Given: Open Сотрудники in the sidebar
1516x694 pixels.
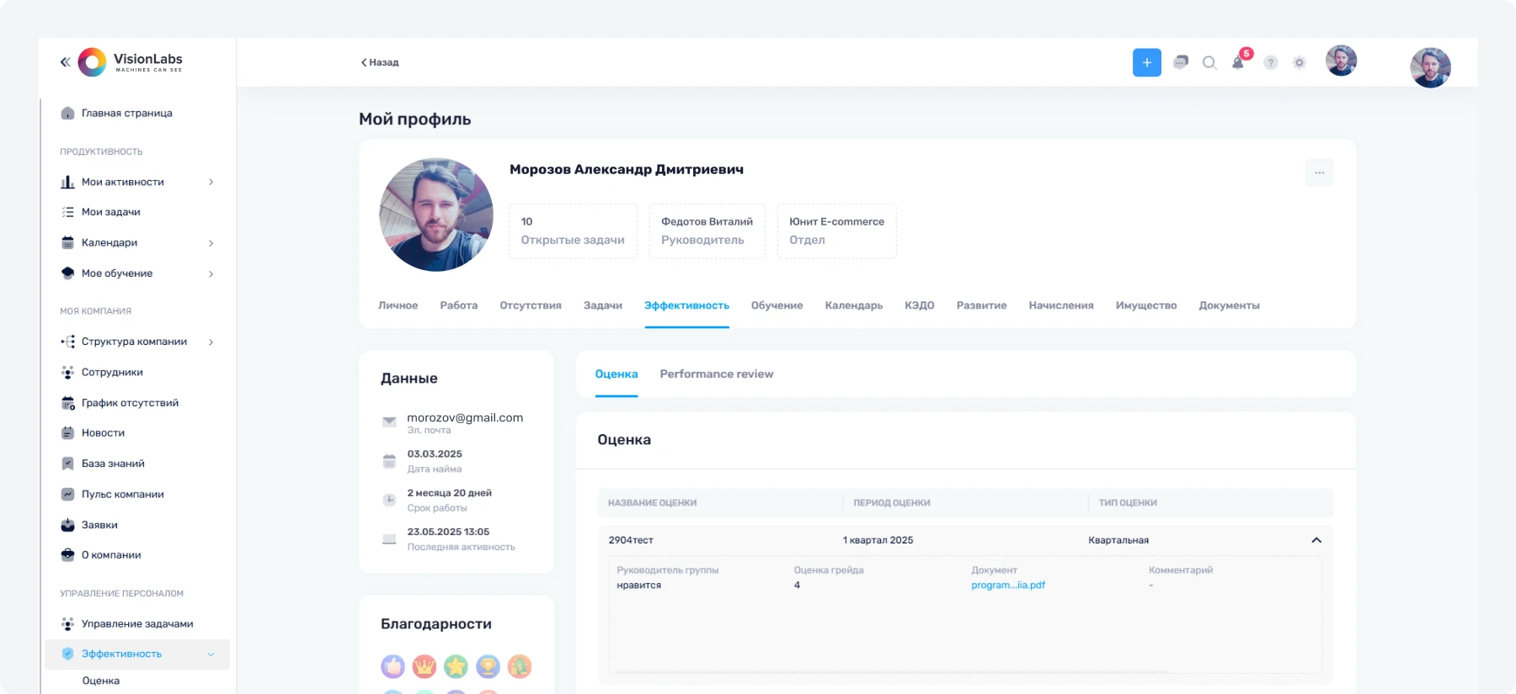Looking at the screenshot, I should [x=112, y=372].
